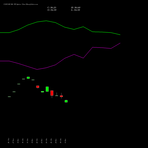
Task: Click the chart title CONCOR PE Option Chart
Action: (x=21, y=4)
